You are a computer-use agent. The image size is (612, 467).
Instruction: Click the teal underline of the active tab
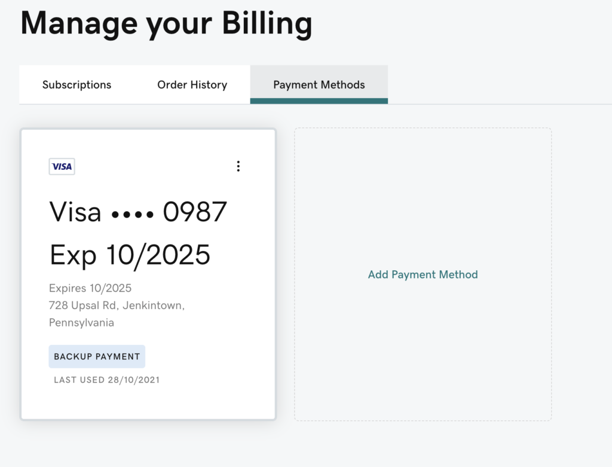point(319,101)
